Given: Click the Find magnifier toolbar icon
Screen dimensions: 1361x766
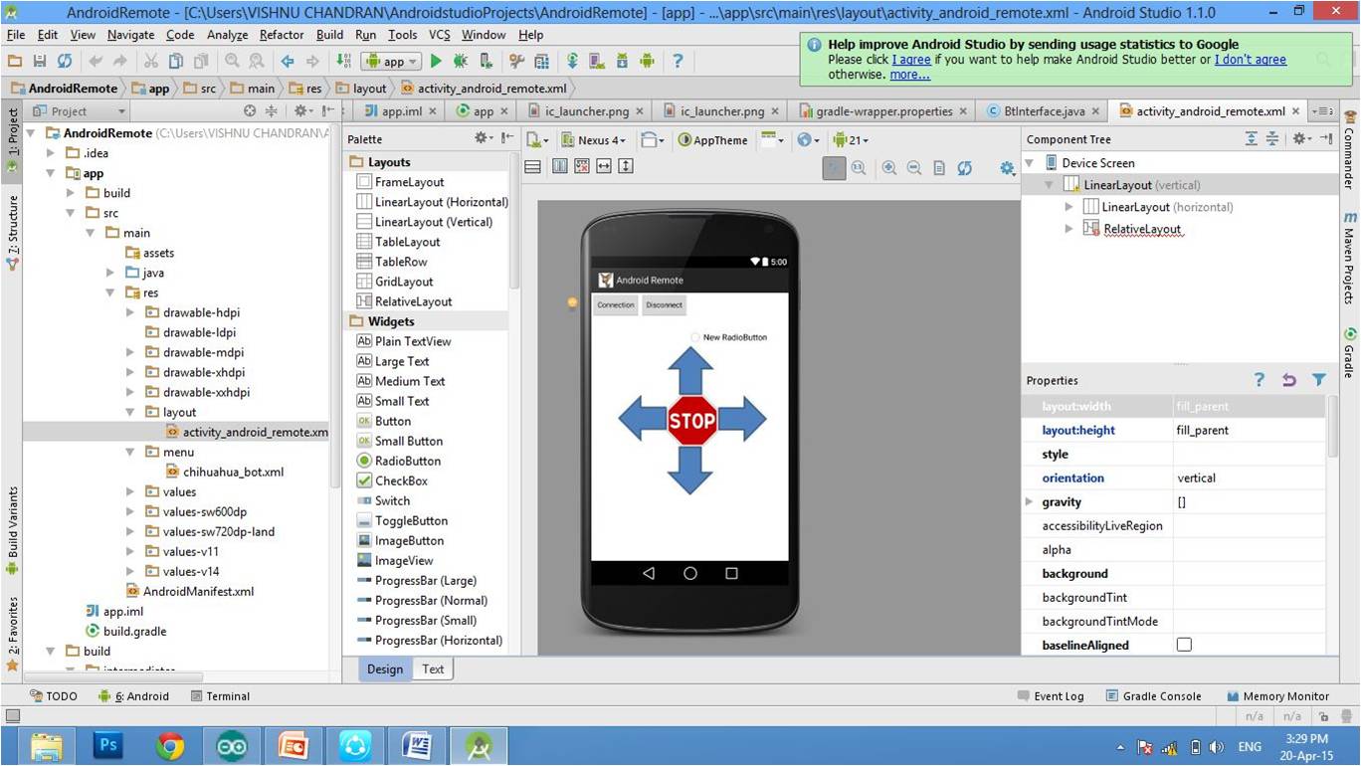Looking at the screenshot, I should (x=232, y=61).
